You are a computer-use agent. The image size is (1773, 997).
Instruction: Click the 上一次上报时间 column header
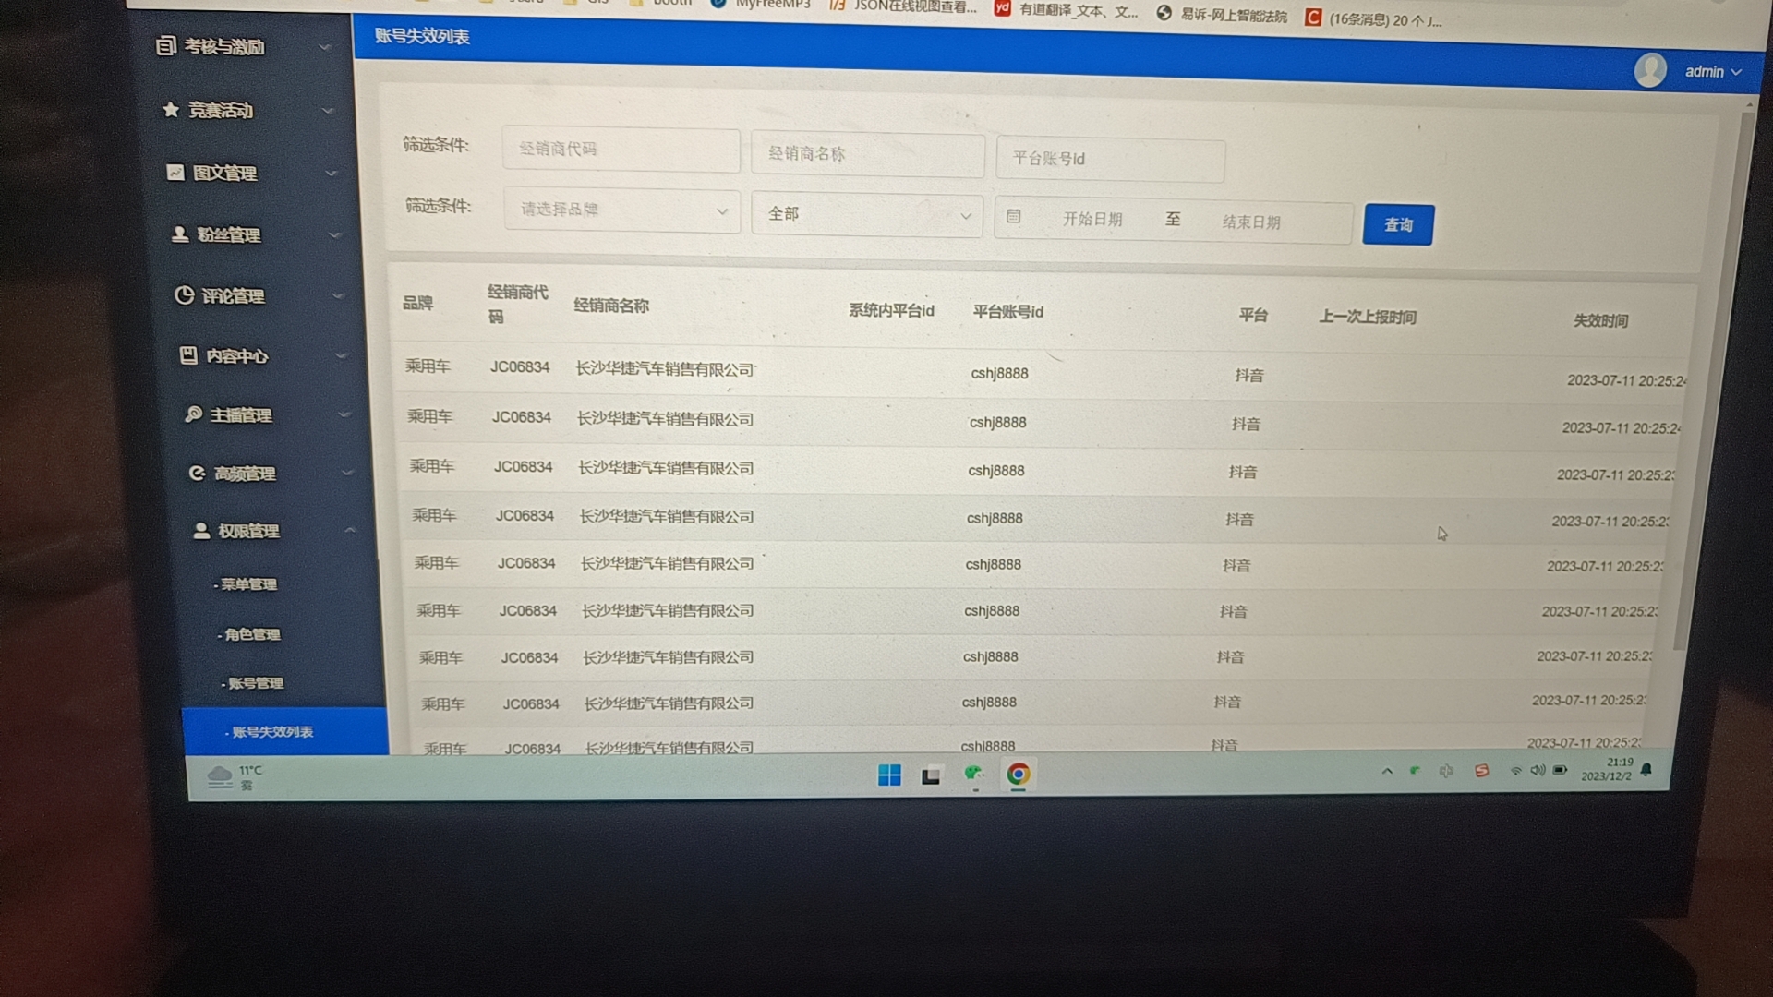coord(1368,317)
